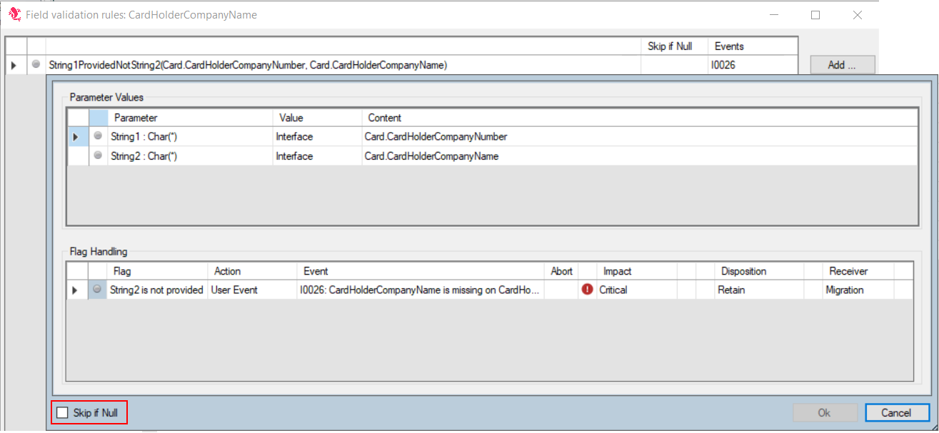939x433 pixels.
Task: Click grey dot icon next to String2 parameter
Action: tap(99, 155)
